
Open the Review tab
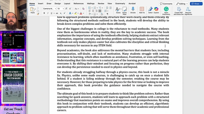point(101,3)
